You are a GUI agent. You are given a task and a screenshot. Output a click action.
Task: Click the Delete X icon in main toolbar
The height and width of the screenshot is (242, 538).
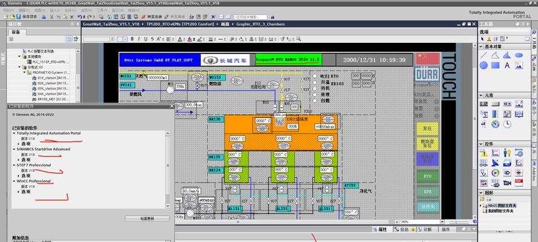(71, 16)
